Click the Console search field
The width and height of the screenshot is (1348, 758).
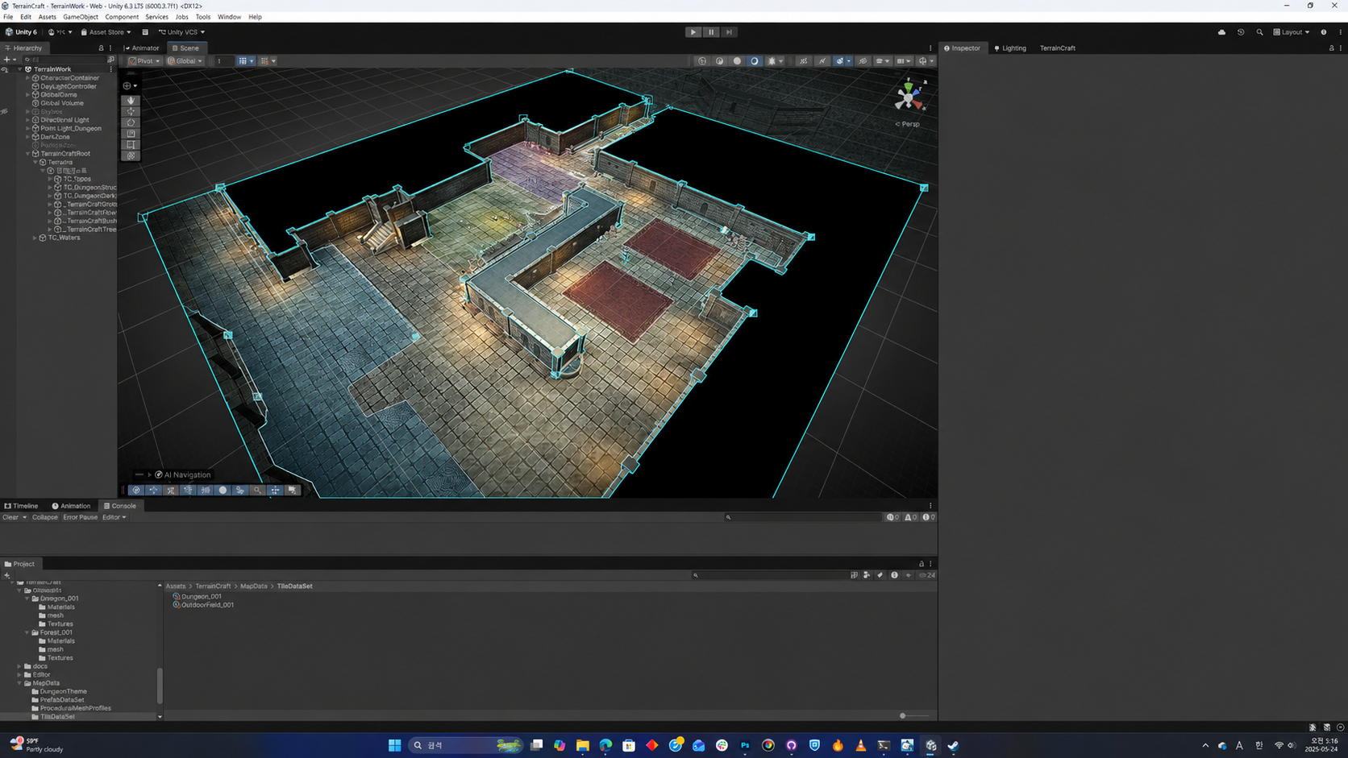(803, 517)
